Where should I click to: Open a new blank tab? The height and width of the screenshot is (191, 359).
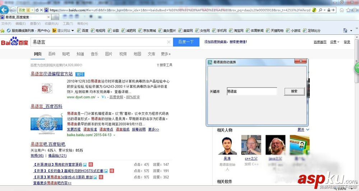(55, 17)
